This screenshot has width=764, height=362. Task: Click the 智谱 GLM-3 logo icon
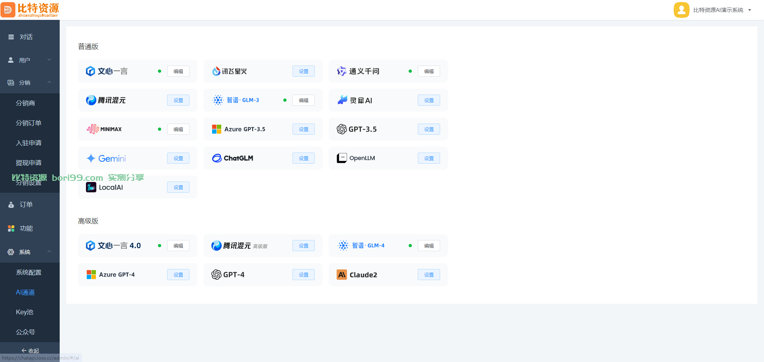click(x=218, y=100)
